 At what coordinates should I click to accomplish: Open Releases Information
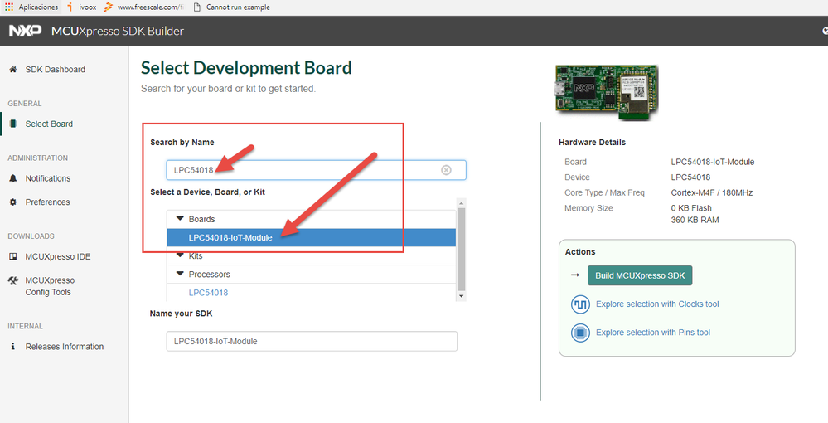[x=65, y=347]
